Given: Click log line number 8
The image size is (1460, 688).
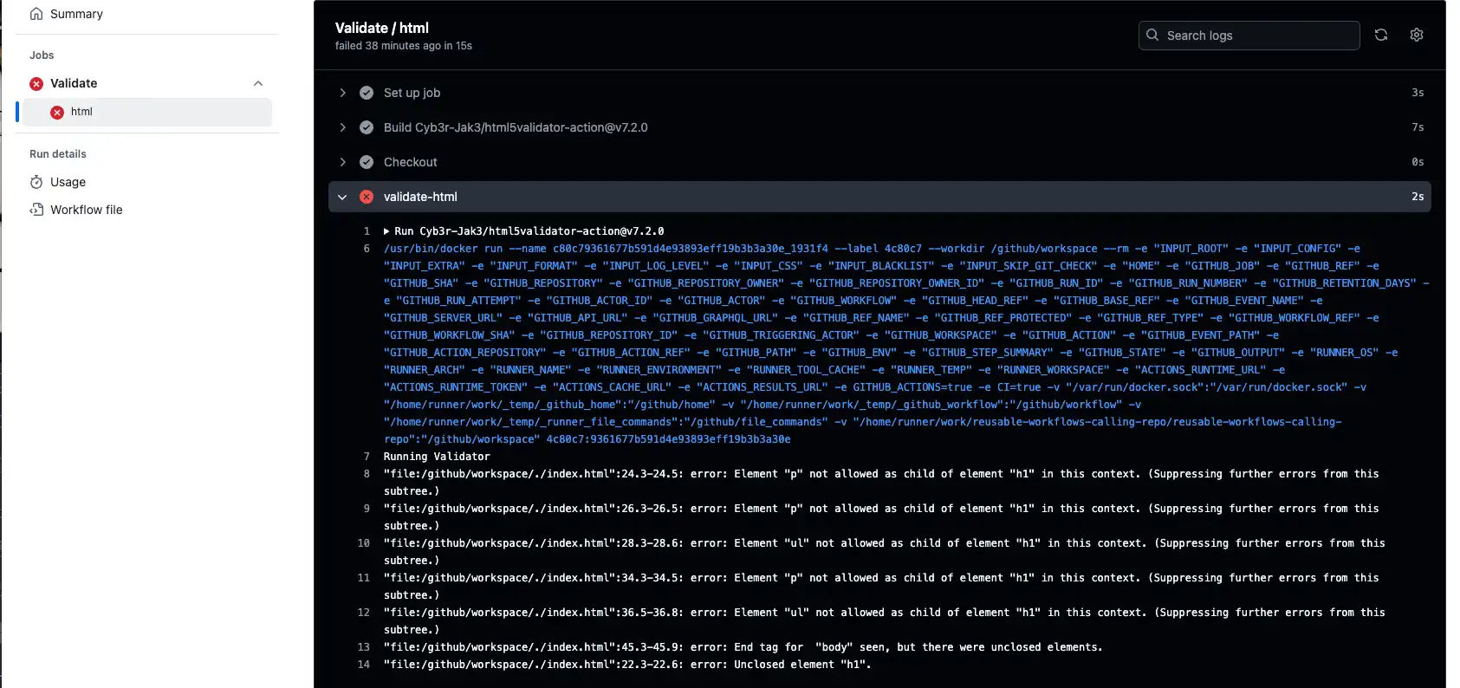Looking at the screenshot, I should (367, 474).
